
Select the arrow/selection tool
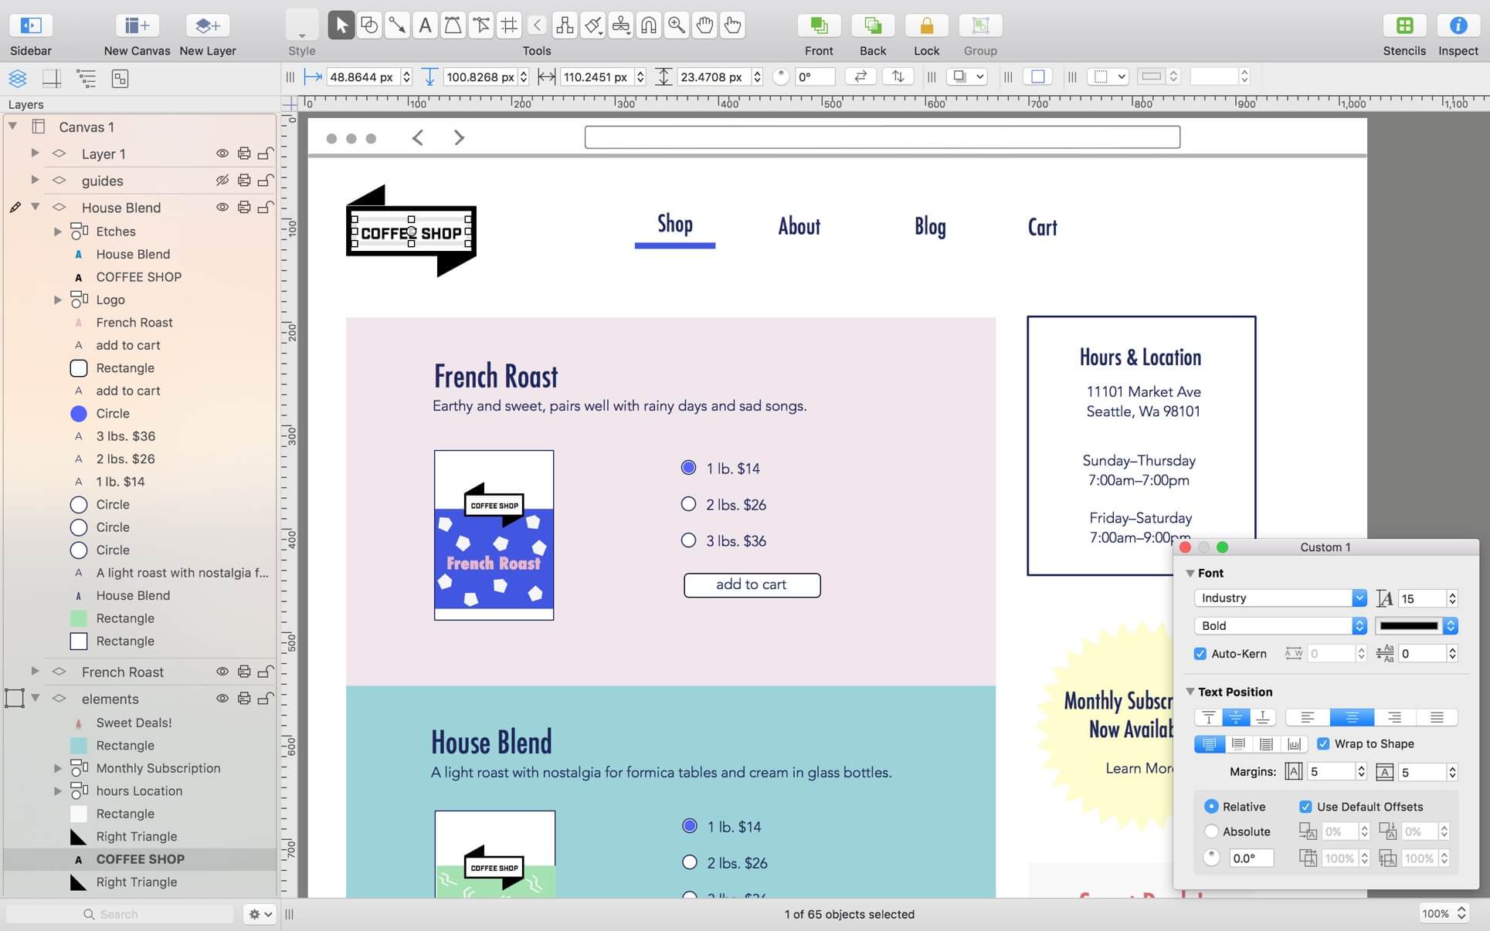click(x=340, y=24)
